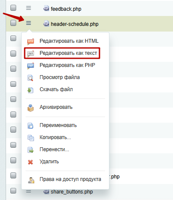Open hamburger menu of feedback.php row

(x=29, y=8)
